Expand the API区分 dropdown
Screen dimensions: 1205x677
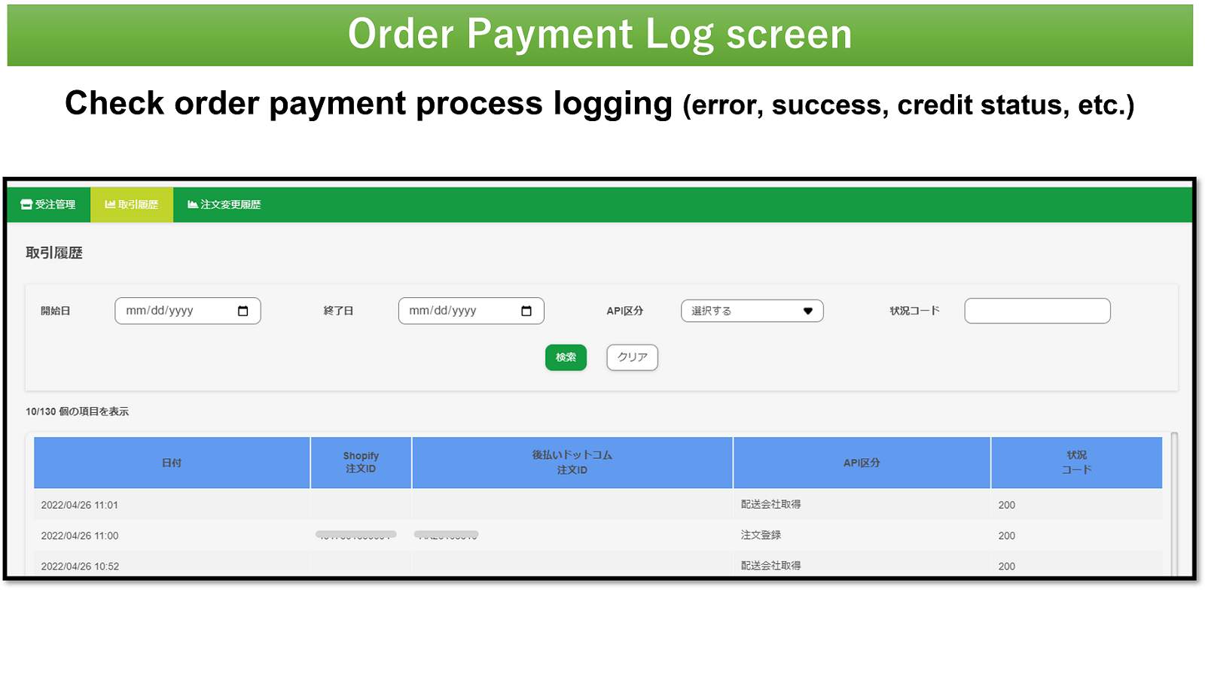click(x=752, y=311)
